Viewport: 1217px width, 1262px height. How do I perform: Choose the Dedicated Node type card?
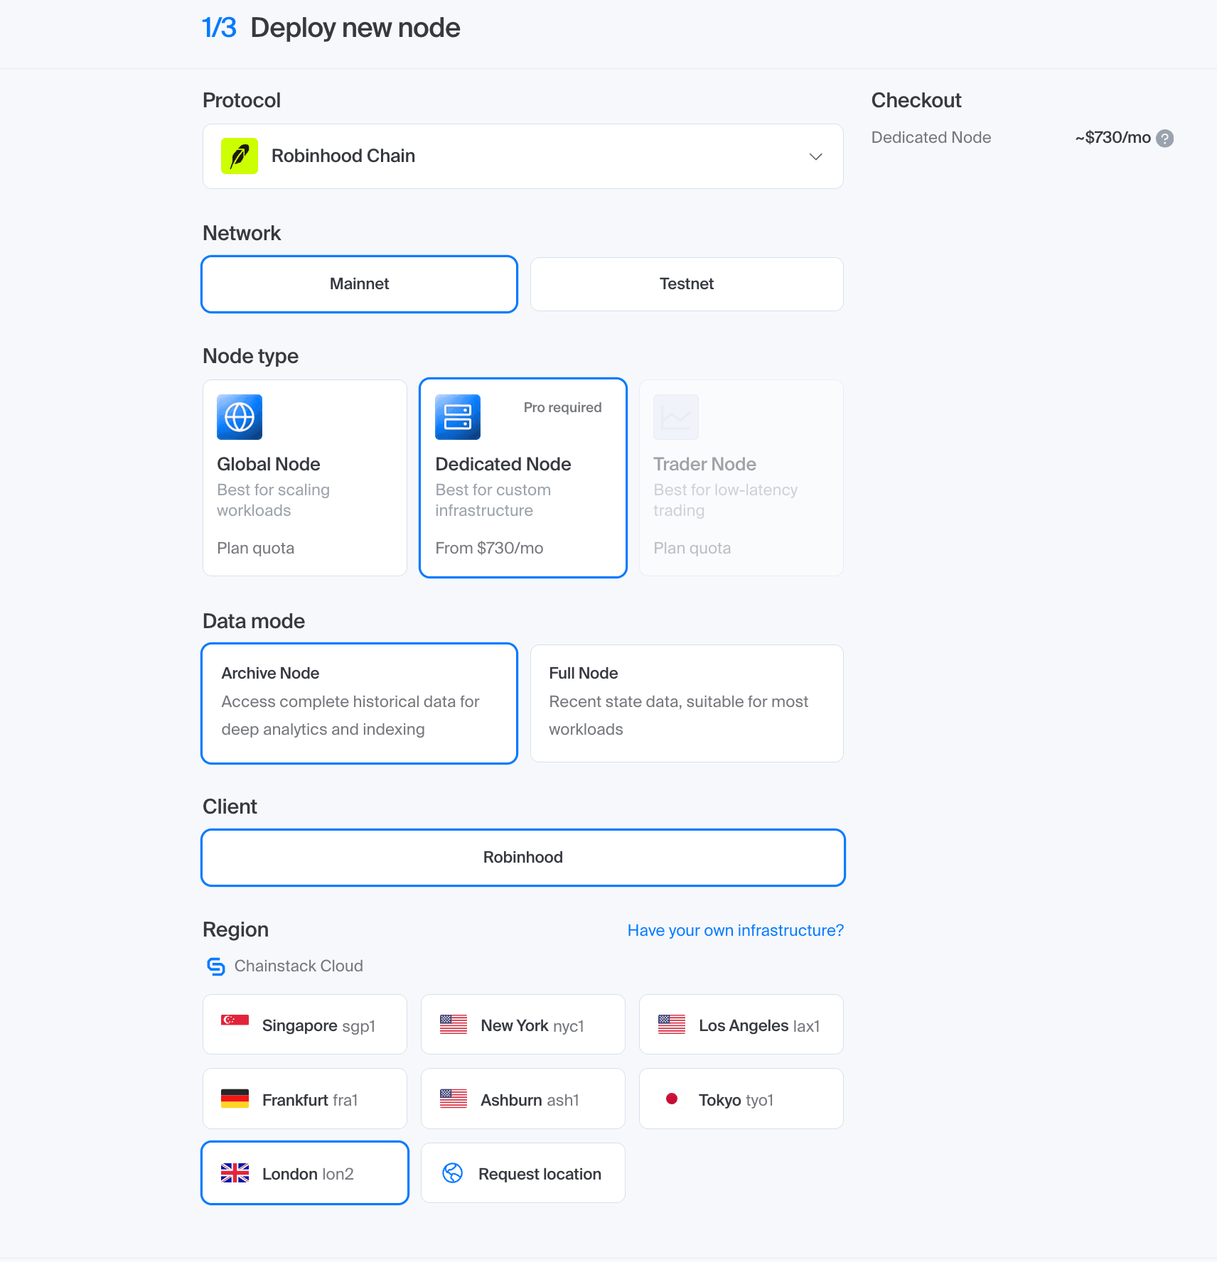523,478
